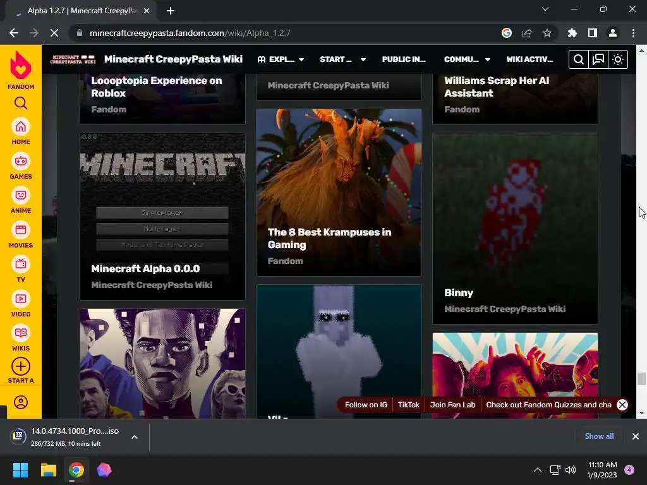The height and width of the screenshot is (485, 647).
Task: Open thumbnail of cartoon faces article card
Action: (x=162, y=364)
